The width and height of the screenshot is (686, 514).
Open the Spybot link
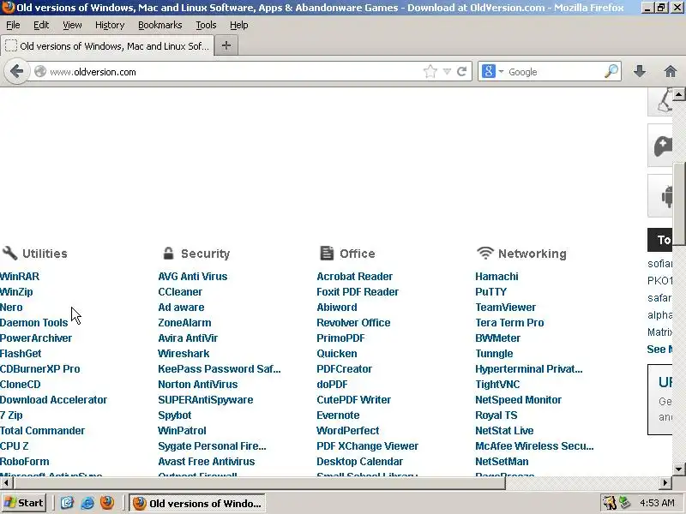pyautogui.click(x=175, y=415)
